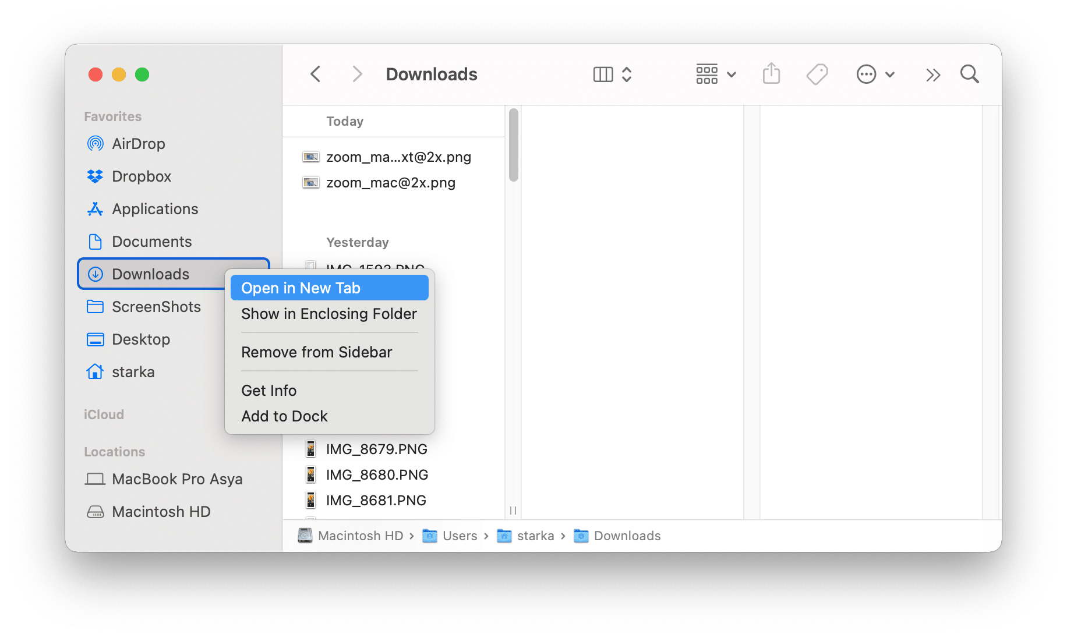Click Downloads in the path bar
Image resolution: width=1067 pixels, height=638 pixels.
[x=617, y=536]
